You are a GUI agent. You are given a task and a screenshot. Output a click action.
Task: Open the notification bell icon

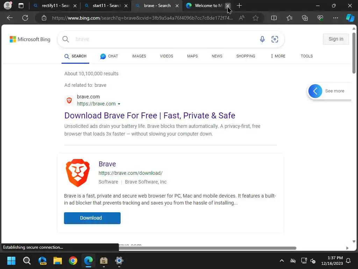click(349, 261)
